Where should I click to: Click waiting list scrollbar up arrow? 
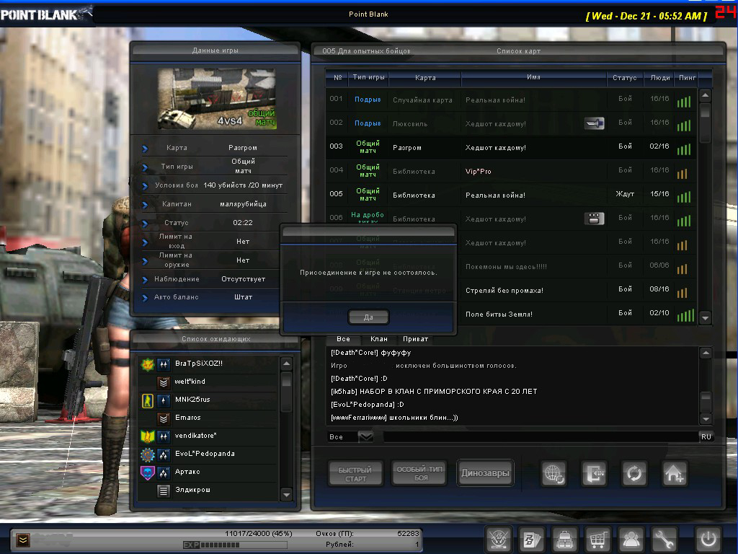(286, 364)
